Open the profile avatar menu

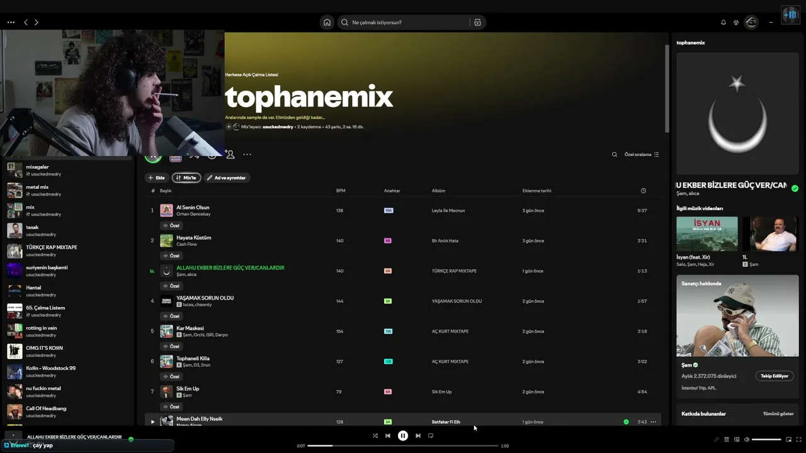(751, 22)
